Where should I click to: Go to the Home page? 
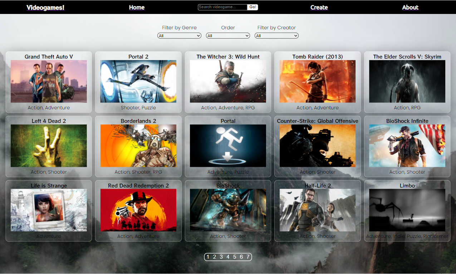pos(137,8)
